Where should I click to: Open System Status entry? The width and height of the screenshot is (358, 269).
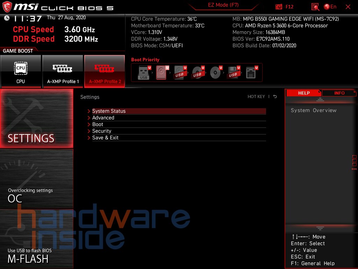point(179,111)
